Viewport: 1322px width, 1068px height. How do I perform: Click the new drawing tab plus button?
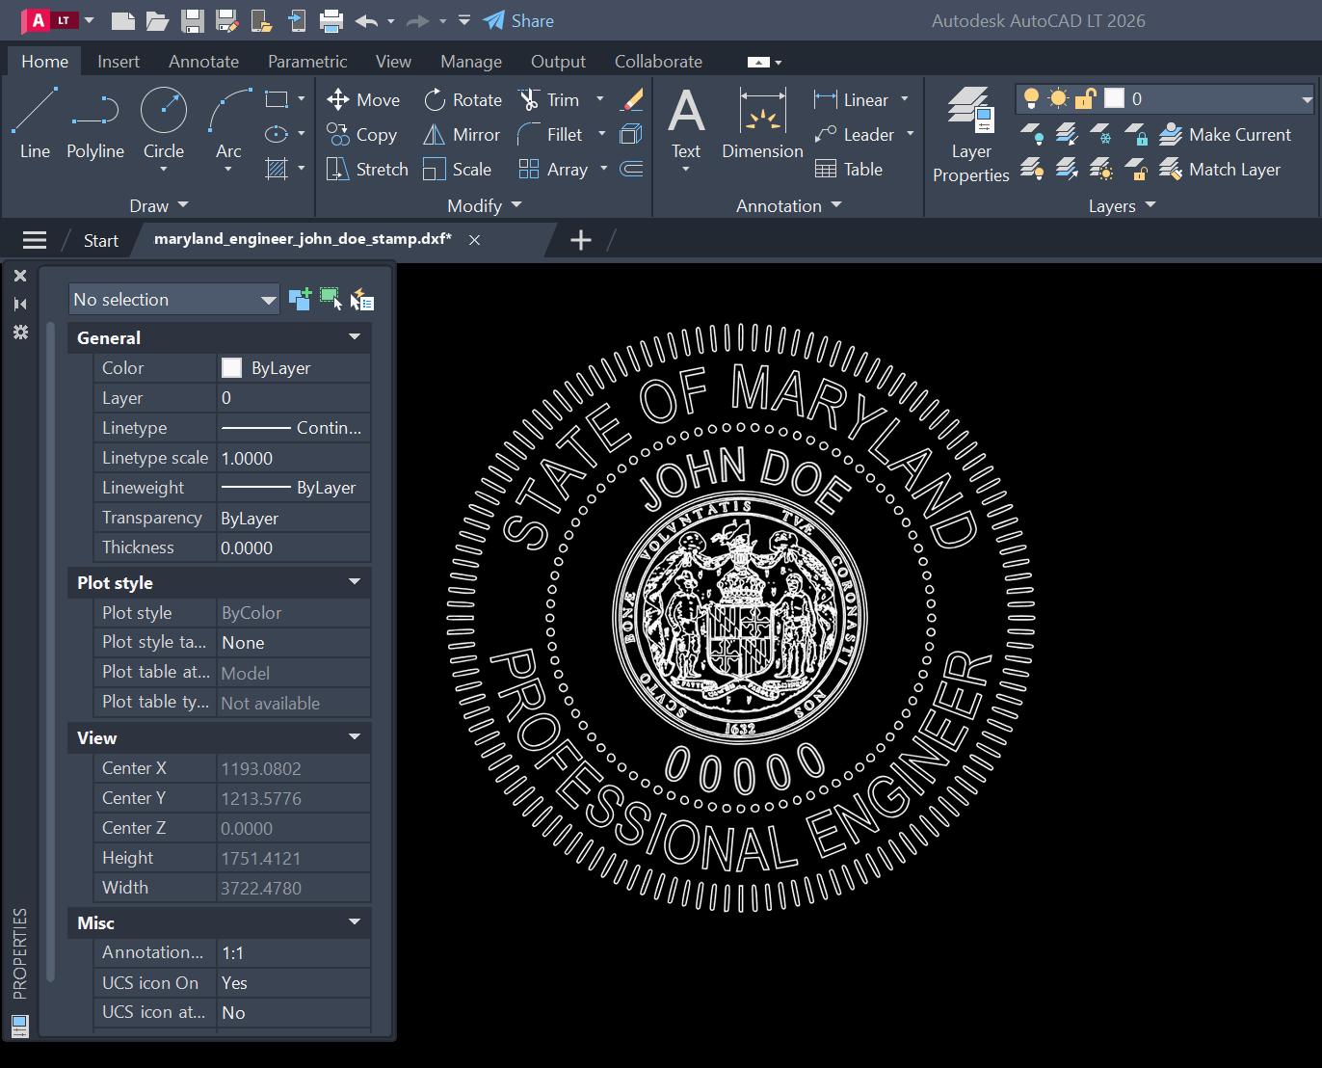pyautogui.click(x=580, y=240)
